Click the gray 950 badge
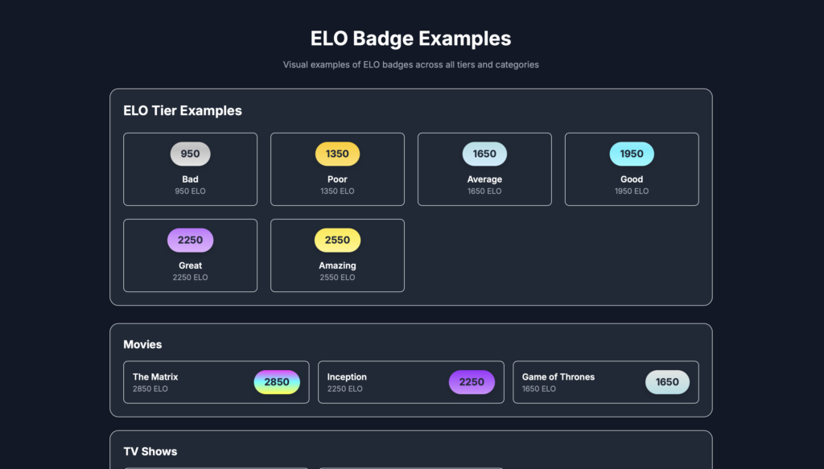Screen dimensions: 824x469 (190, 154)
